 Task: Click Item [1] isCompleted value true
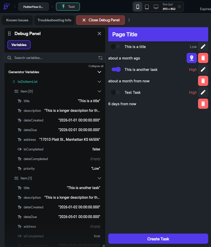click(x=97, y=236)
